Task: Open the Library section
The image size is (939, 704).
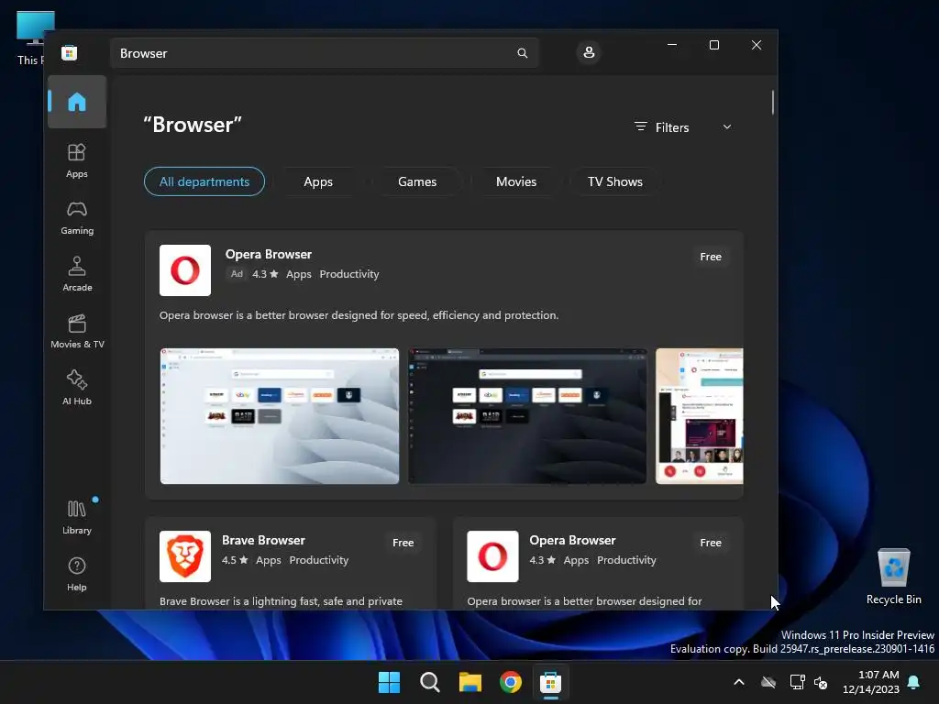Action: tap(77, 517)
